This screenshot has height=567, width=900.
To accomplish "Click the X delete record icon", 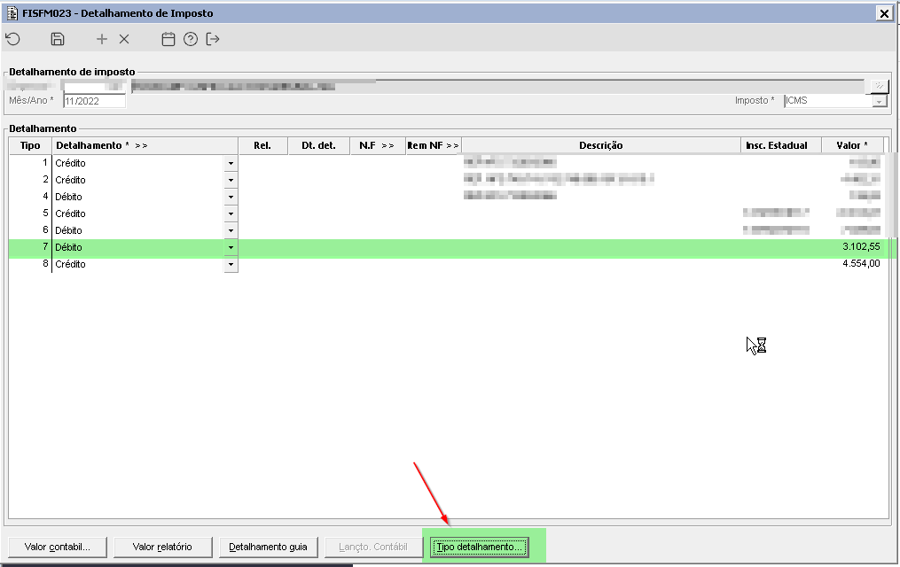I will point(124,39).
